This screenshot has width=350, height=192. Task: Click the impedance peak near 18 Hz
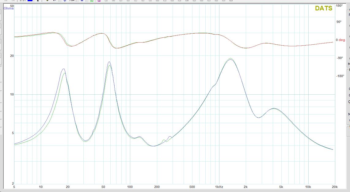click(x=63, y=69)
